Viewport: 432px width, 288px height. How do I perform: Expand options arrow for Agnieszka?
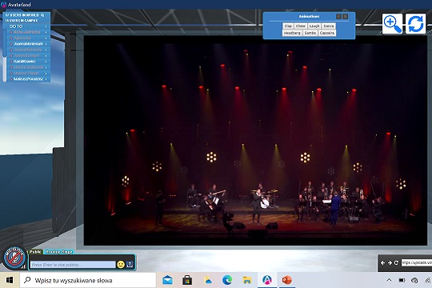point(46,38)
